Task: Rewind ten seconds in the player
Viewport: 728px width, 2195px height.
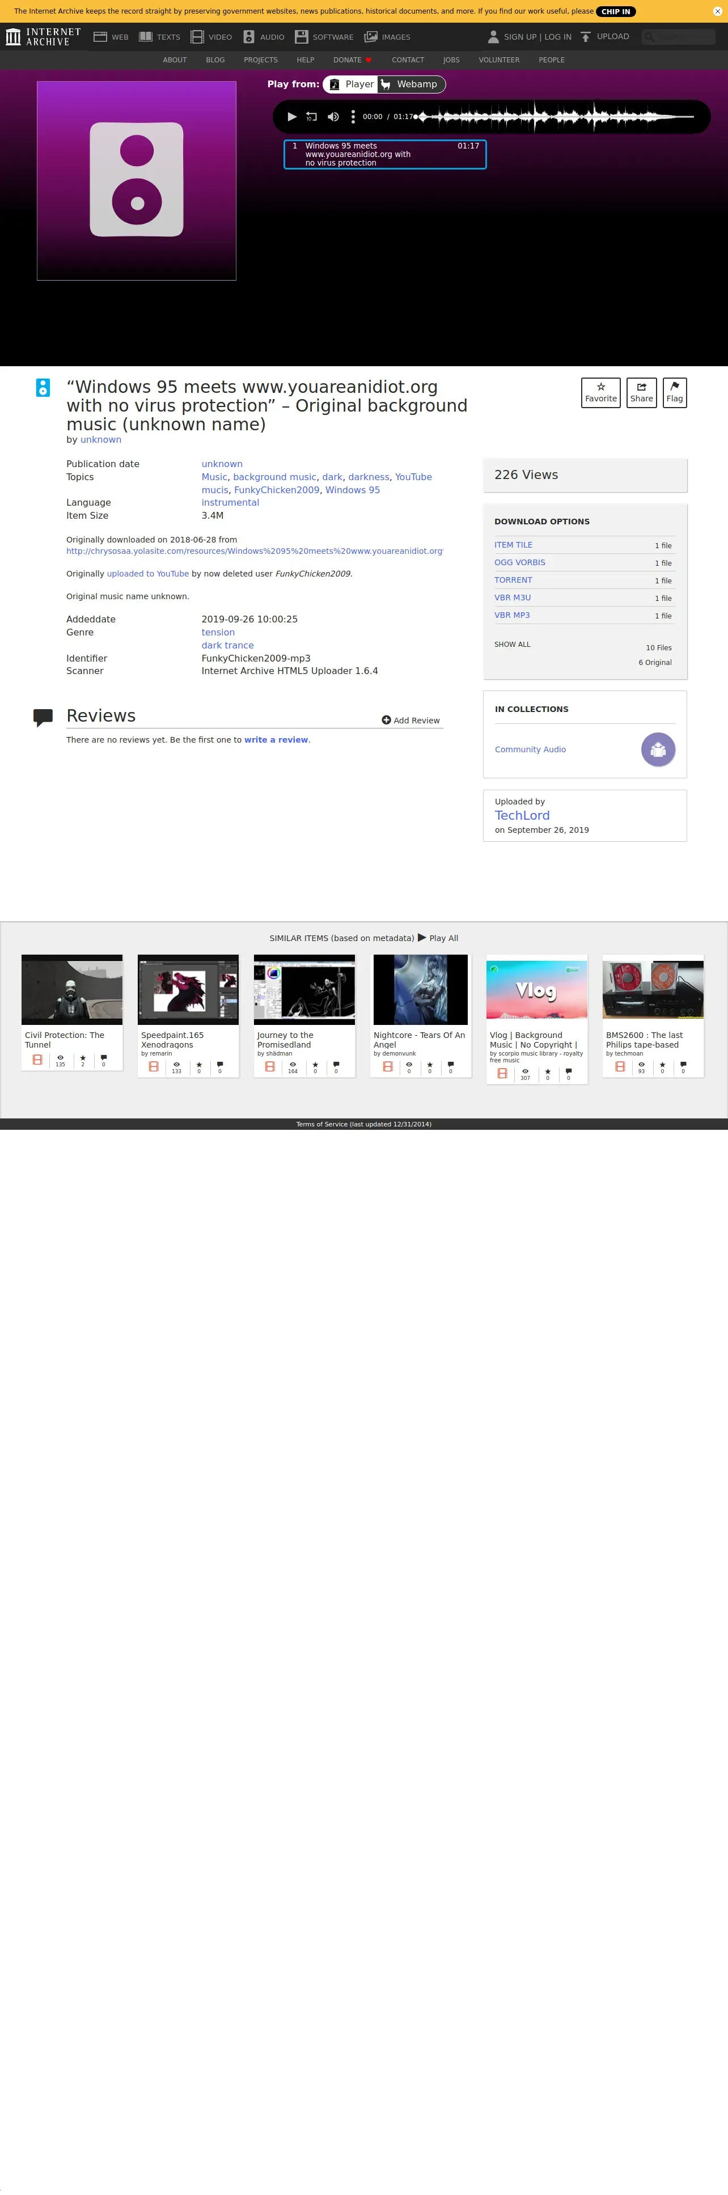Action: [x=311, y=117]
